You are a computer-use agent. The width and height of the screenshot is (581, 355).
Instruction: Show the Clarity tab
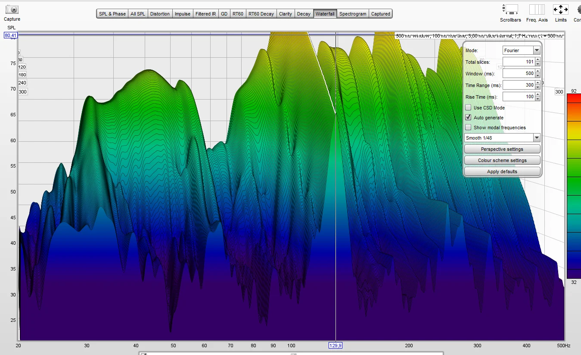pyautogui.click(x=286, y=14)
